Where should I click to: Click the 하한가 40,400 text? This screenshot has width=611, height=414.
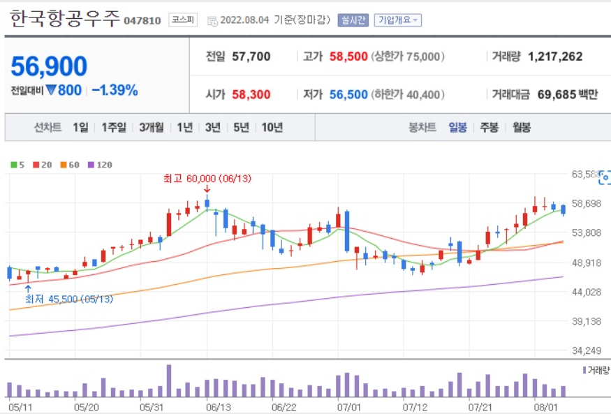pos(408,94)
